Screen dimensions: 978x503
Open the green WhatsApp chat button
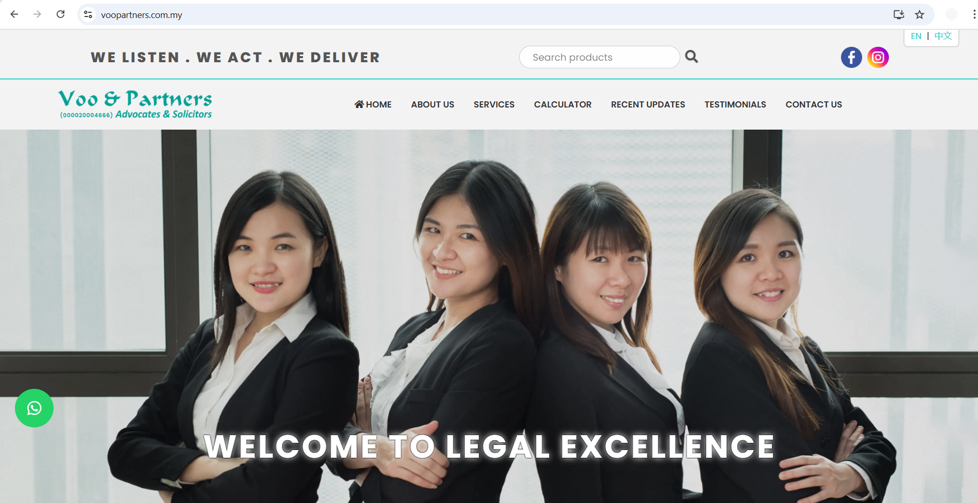pyautogui.click(x=34, y=408)
